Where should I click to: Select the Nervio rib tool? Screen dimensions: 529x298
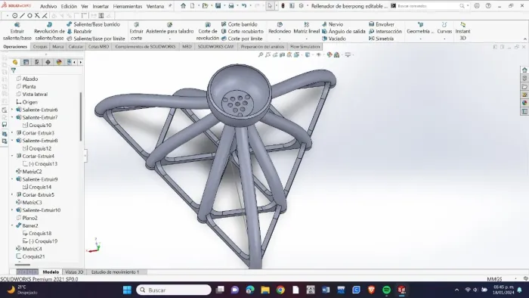point(333,24)
